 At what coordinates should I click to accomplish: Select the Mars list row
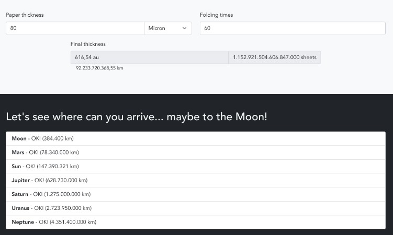pyautogui.click(x=196, y=152)
